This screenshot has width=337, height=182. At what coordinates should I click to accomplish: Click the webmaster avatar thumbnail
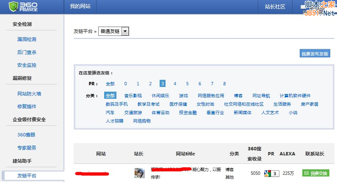(140, 173)
